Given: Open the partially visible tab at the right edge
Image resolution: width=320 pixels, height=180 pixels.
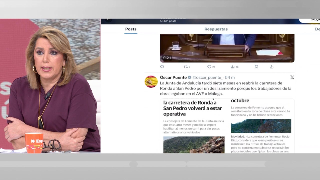Looking at the screenshot, I should tap(317, 29).
